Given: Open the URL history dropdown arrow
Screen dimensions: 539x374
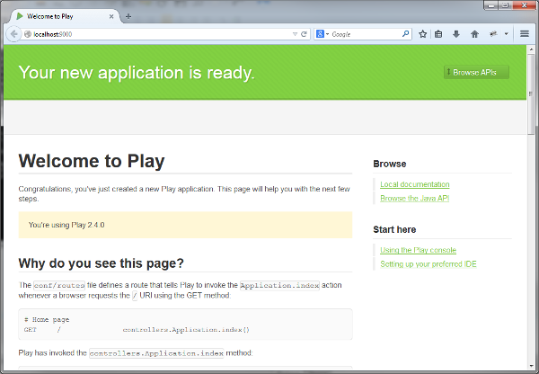Looking at the screenshot, I should [x=295, y=34].
